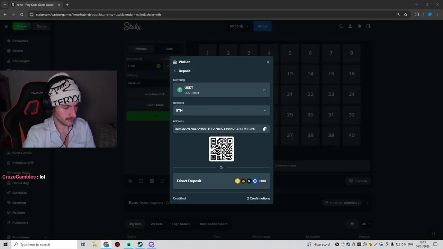Screen dimensions: 443x249
Task: Open the Stake search icon
Action: [341, 26]
